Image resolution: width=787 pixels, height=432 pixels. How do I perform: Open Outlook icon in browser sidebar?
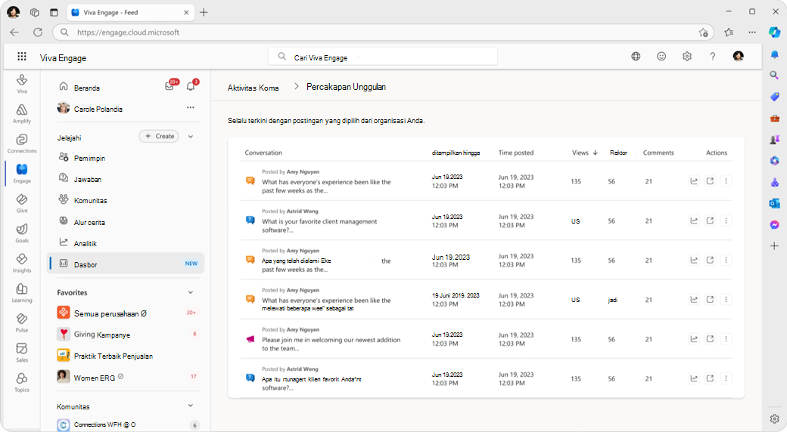[x=774, y=203]
